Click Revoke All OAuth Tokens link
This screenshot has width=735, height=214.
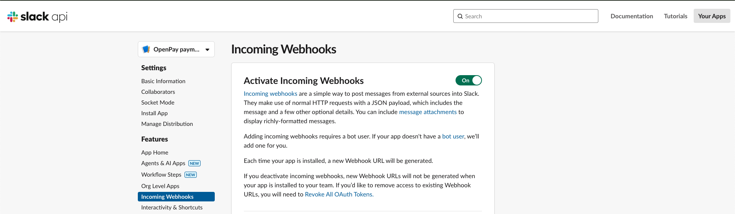339,194
